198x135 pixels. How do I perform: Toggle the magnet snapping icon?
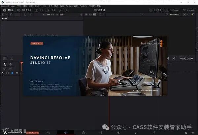click(3, 73)
